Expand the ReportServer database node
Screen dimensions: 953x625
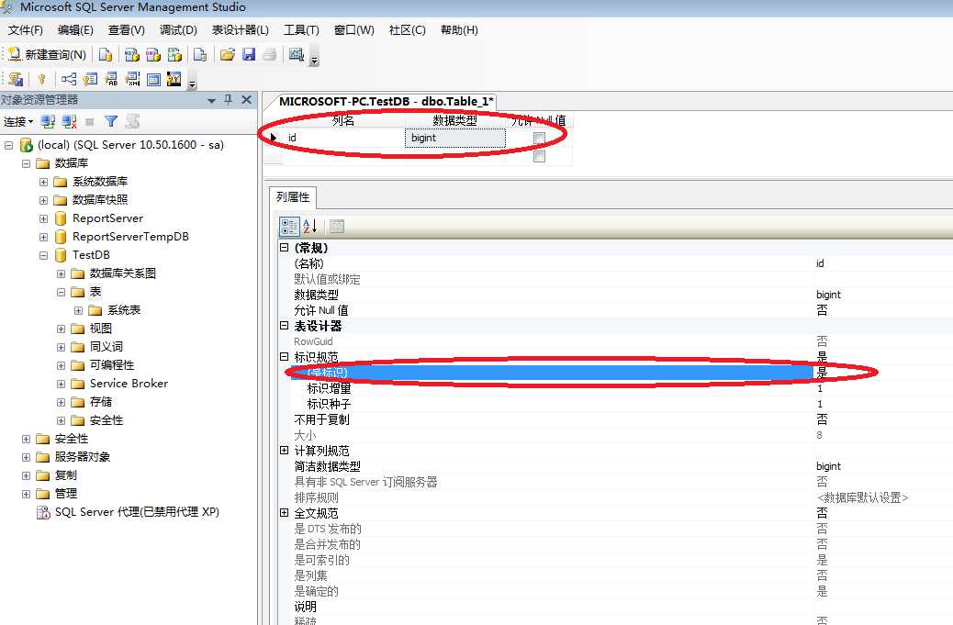(43, 218)
